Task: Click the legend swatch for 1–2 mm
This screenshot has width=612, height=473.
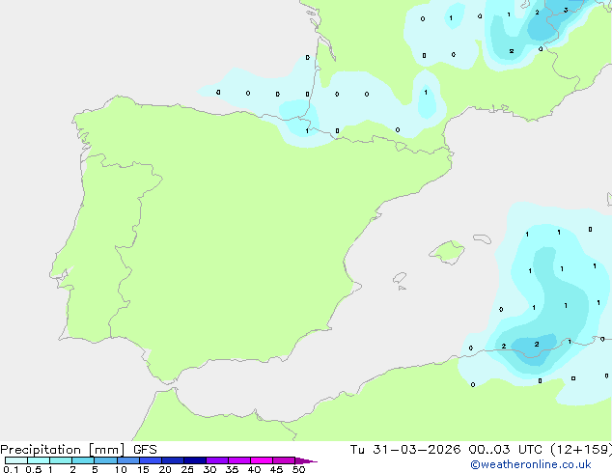Action: pos(61,460)
